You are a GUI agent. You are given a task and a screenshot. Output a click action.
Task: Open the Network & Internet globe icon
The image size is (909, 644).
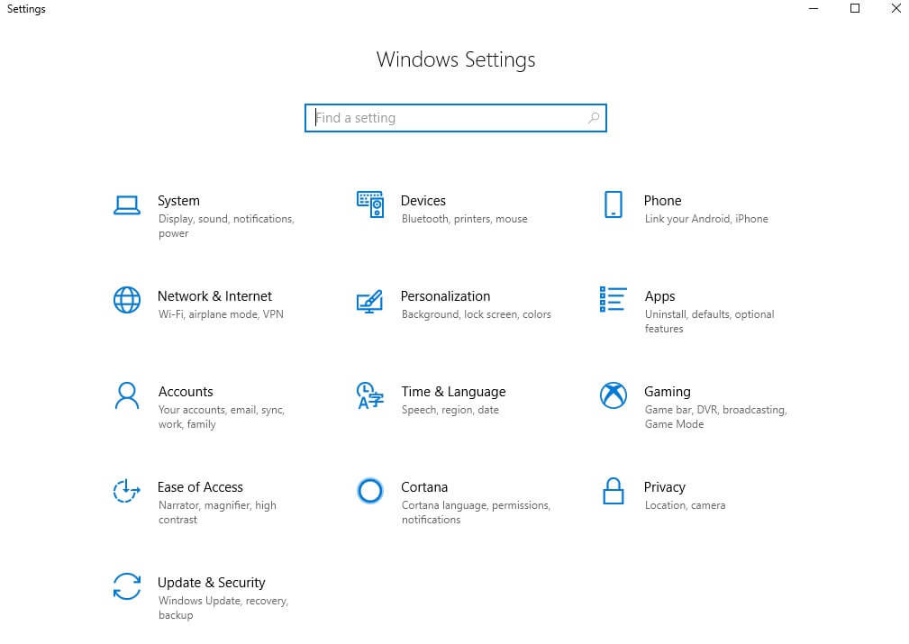point(126,301)
